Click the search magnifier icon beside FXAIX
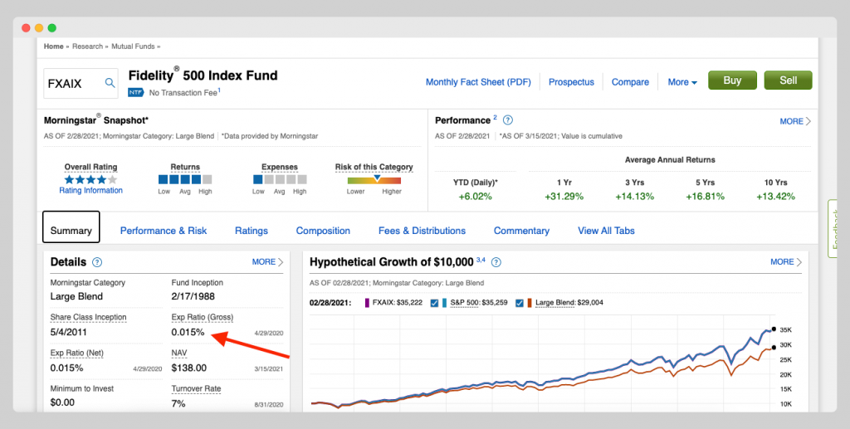 coord(110,82)
